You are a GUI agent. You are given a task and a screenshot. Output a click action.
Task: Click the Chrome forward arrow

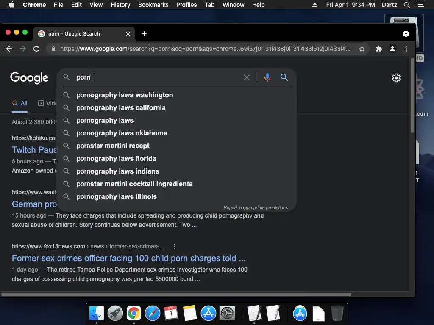coord(23,49)
